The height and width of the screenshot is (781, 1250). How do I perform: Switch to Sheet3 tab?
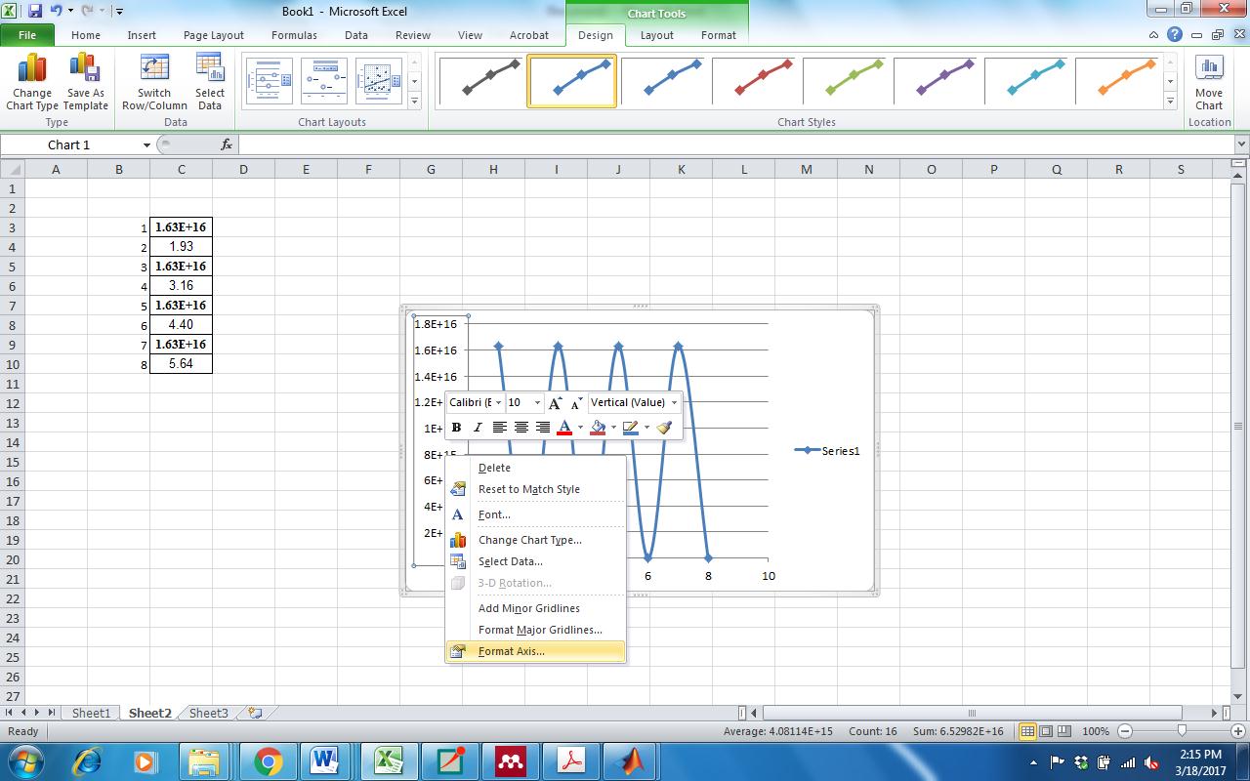208,713
